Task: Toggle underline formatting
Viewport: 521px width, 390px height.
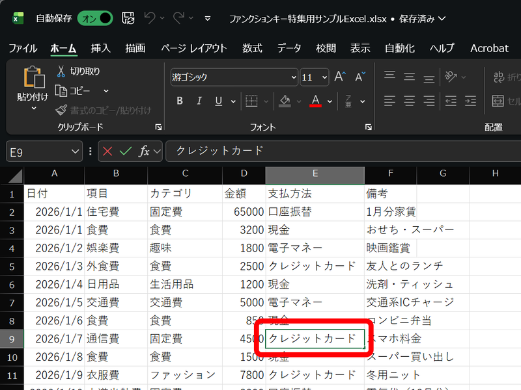Action: pos(218,101)
